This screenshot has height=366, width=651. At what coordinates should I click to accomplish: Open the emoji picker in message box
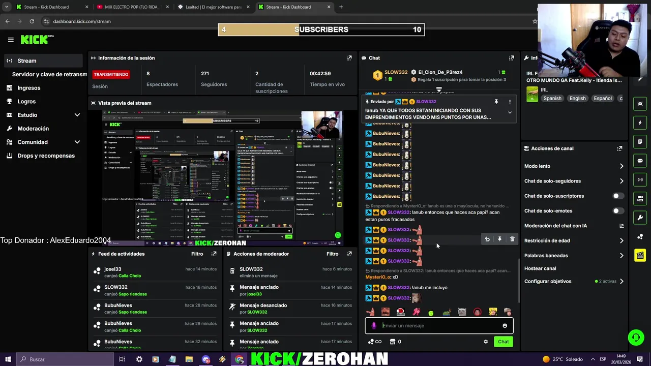(x=505, y=326)
